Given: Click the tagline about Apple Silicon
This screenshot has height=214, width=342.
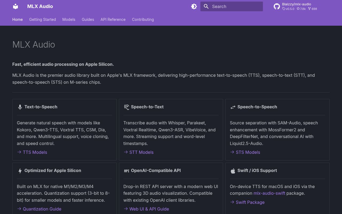Looking at the screenshot, I should pos(63,64).
